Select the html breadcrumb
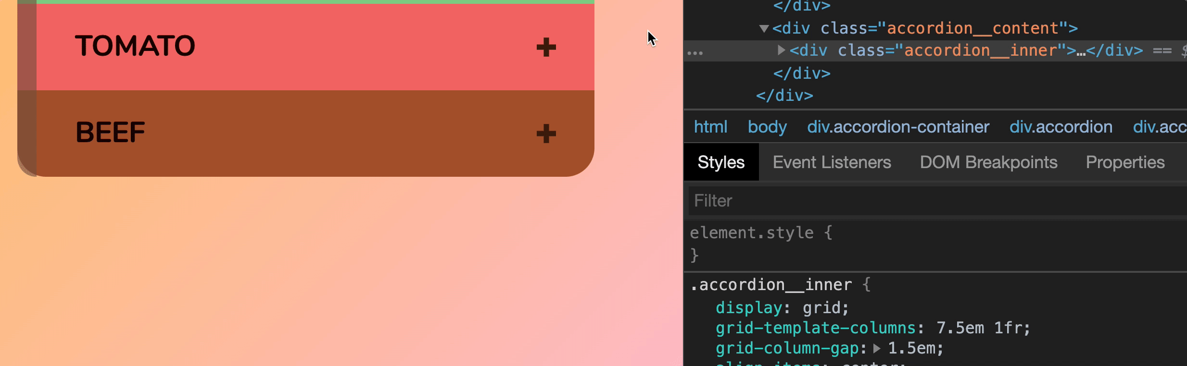The height and width of the screenshot is (366, 1187). 710,127
